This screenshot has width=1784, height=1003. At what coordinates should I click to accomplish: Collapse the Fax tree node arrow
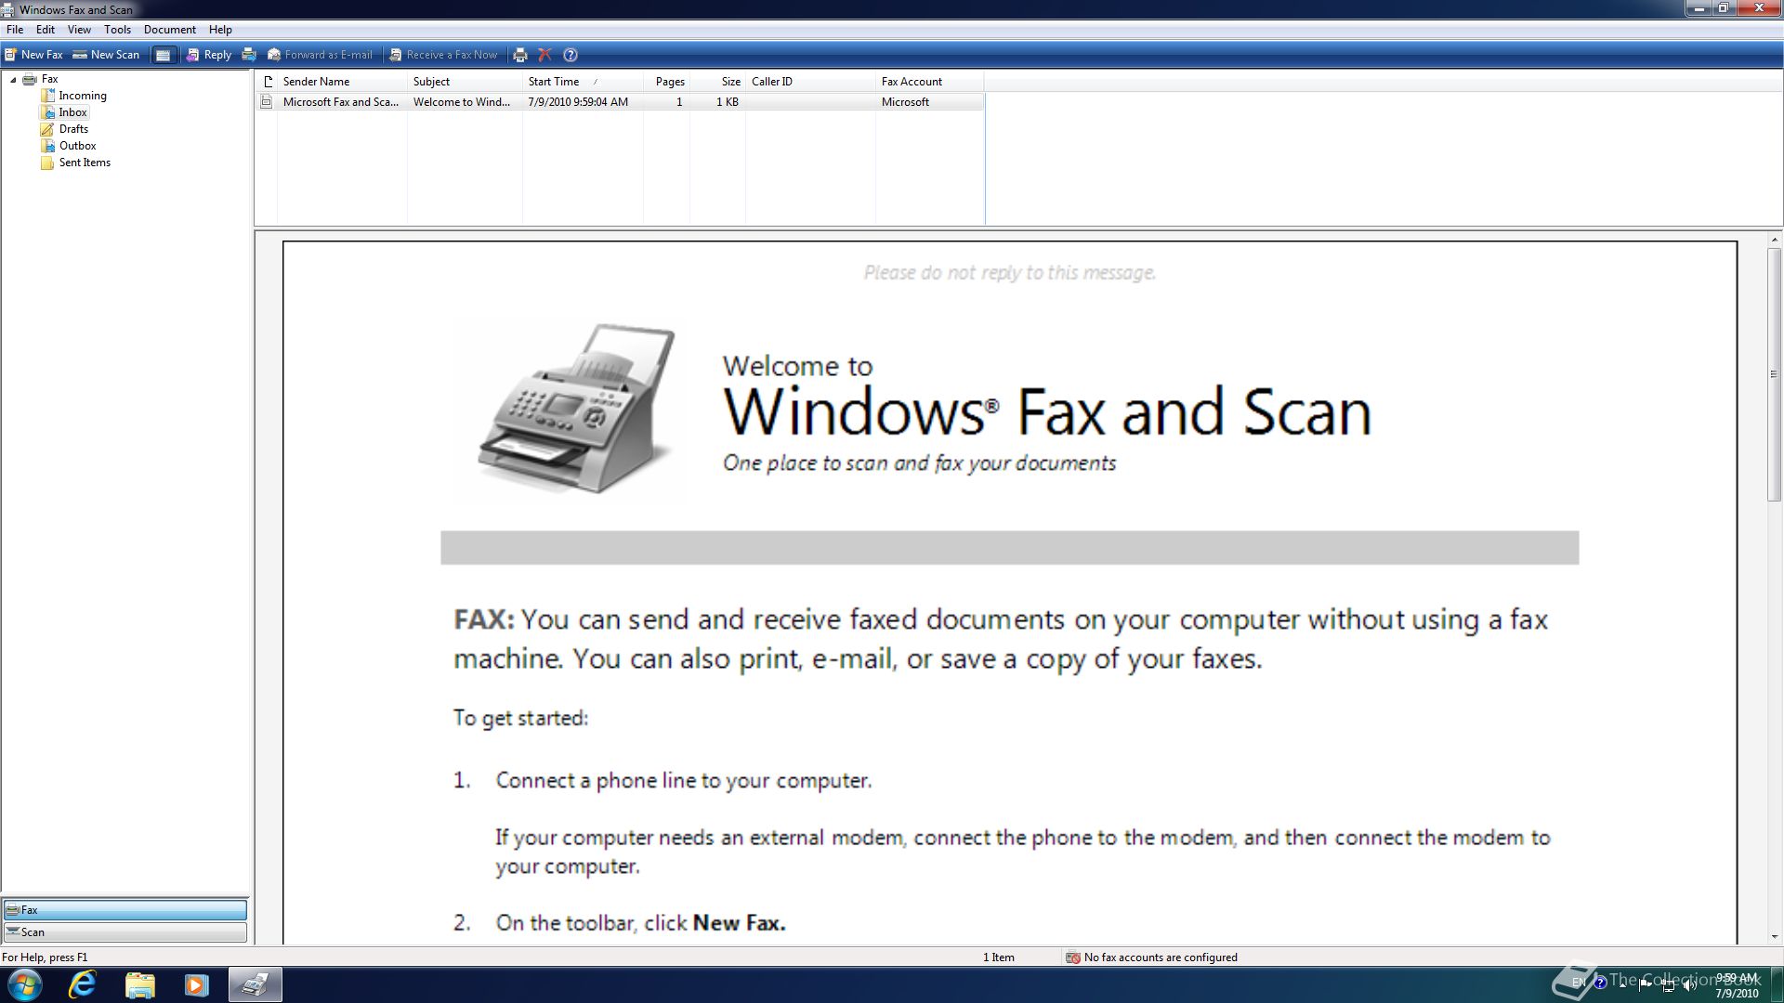[13, 80]
